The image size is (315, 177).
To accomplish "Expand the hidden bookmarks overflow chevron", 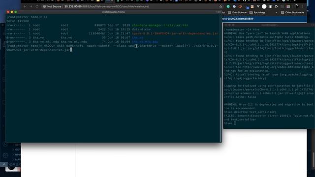I will [276, 12].
